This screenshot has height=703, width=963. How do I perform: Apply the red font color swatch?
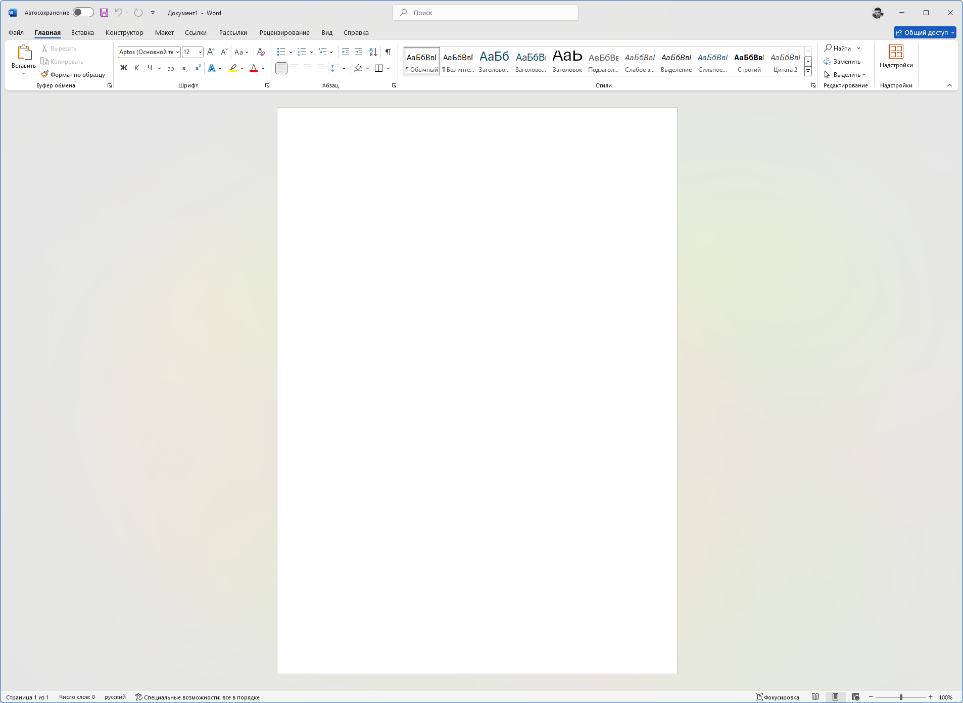tap(254, 68)
